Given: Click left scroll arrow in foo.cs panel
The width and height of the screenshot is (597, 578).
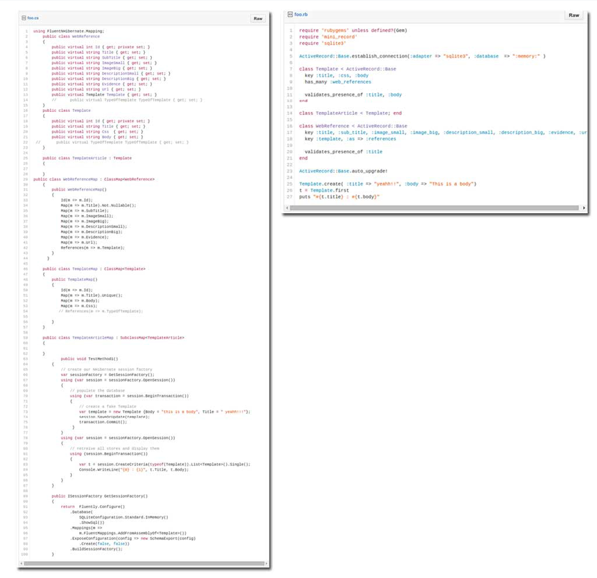Looking at the screenshot, I should pos(22,563).
